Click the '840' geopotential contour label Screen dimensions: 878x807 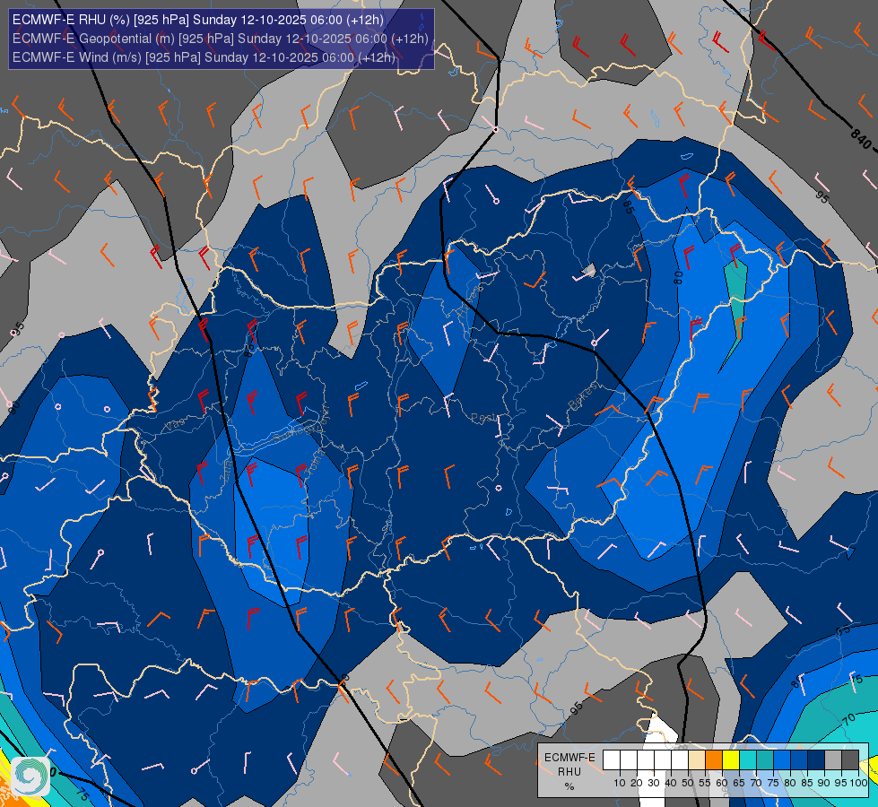click(861, 140)
